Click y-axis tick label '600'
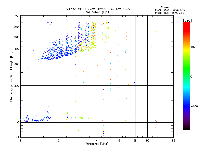Image resolution: width=204 pixels, height=153 pixels. pos(17,27)
